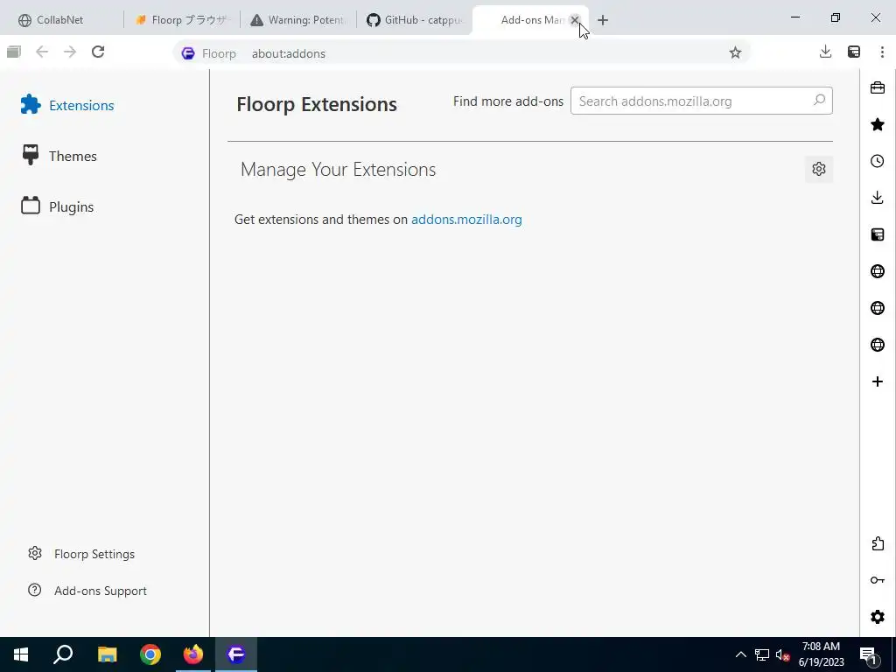Image resolution: width=896 pixels, height=672 pixels.
Task: Launch Google Chrome from taskbar
Action: point(150,654)
